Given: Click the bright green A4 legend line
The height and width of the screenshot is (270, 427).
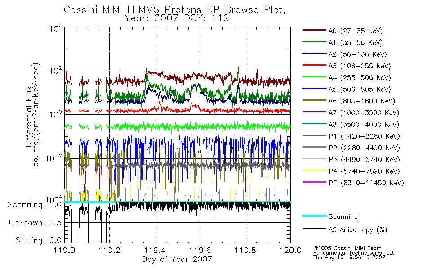Looking at the screenshot, I should pos(314,77).
